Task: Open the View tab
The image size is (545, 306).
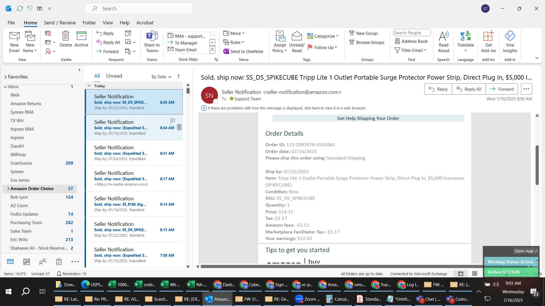Action: point(108,23)
